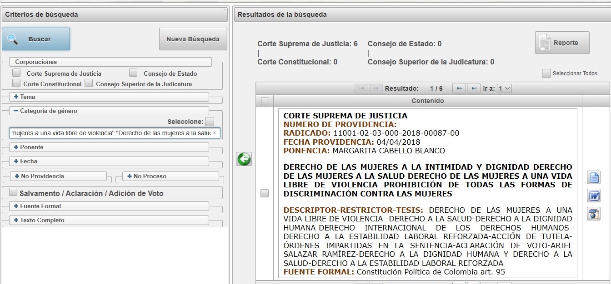Click the green back arrow icon
Screen dimensions: 611x284
click(244, 159)
